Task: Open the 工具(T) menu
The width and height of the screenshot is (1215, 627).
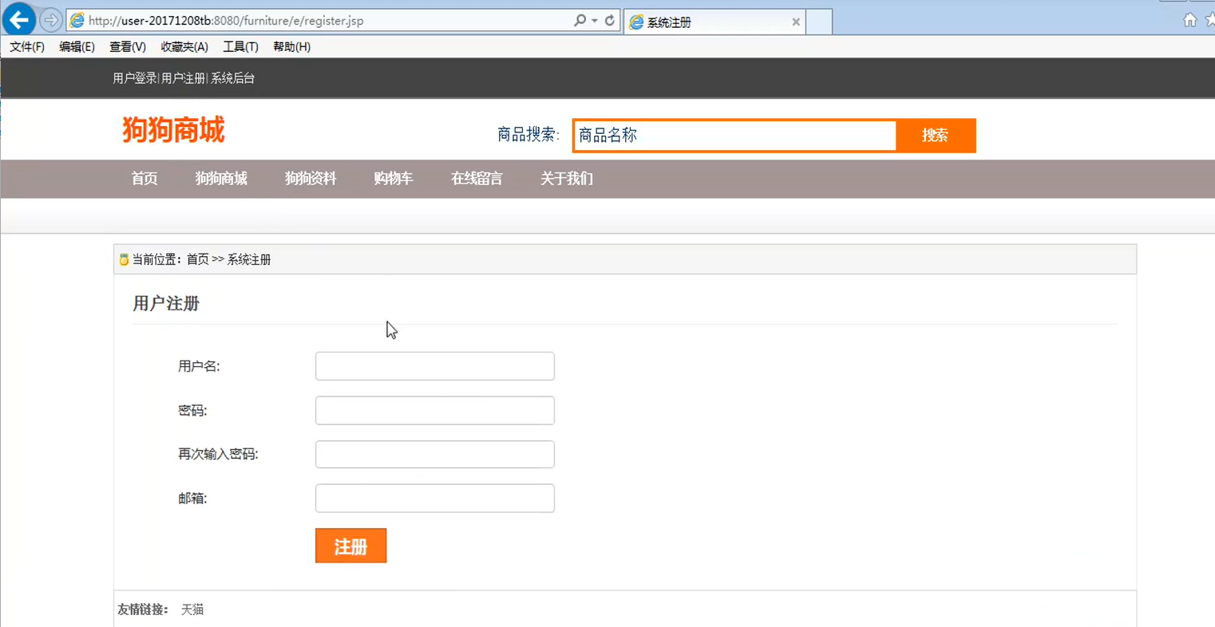Action: (x=240, y=47)
